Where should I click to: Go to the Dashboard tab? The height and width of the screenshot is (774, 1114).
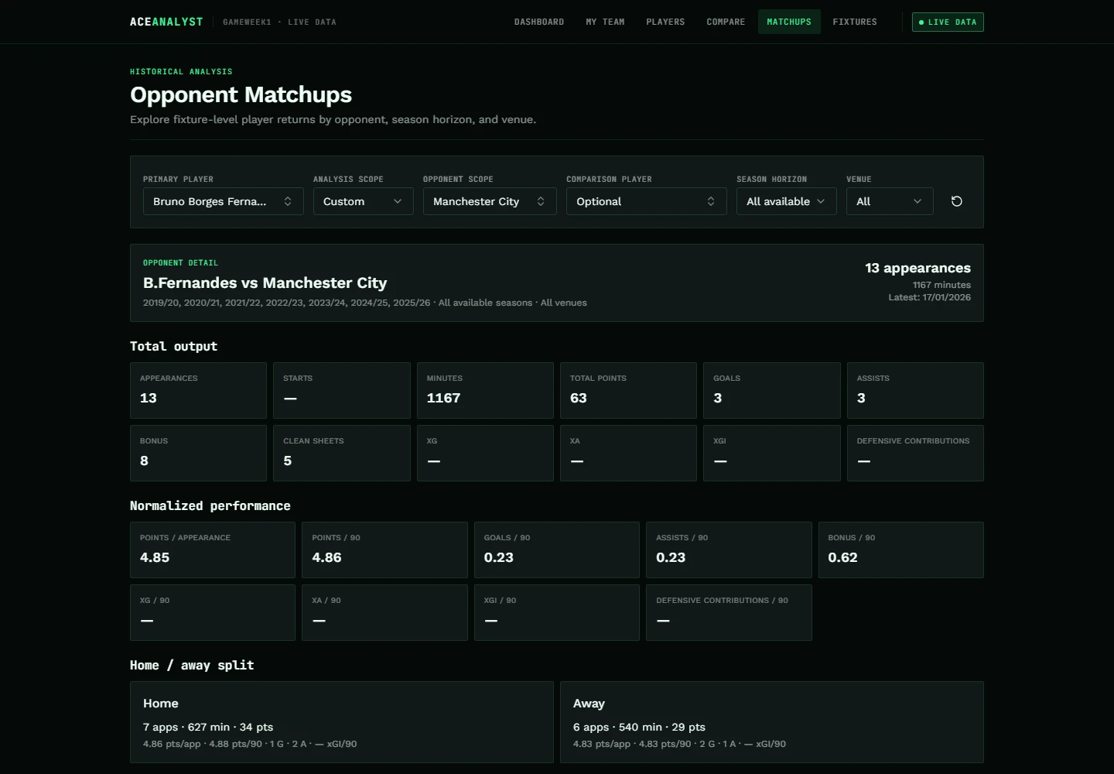click(x=539, y=22)
